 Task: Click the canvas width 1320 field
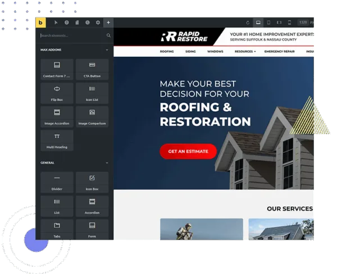pos(303,22)
